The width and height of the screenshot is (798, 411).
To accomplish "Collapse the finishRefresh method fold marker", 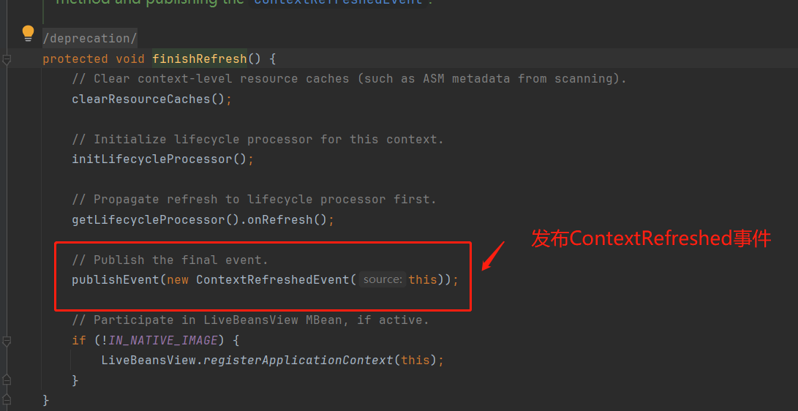I will pyautogui.click(x=7, y=59).
